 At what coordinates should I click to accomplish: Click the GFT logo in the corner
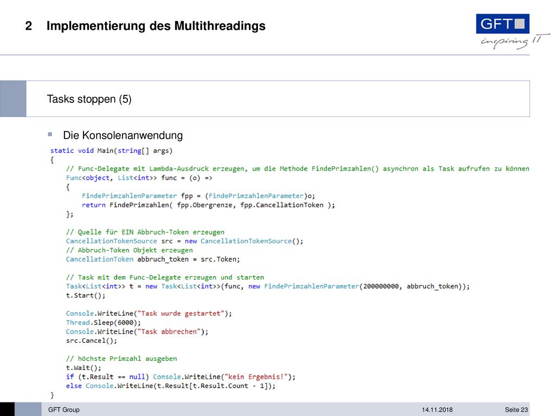pos(502,24)
